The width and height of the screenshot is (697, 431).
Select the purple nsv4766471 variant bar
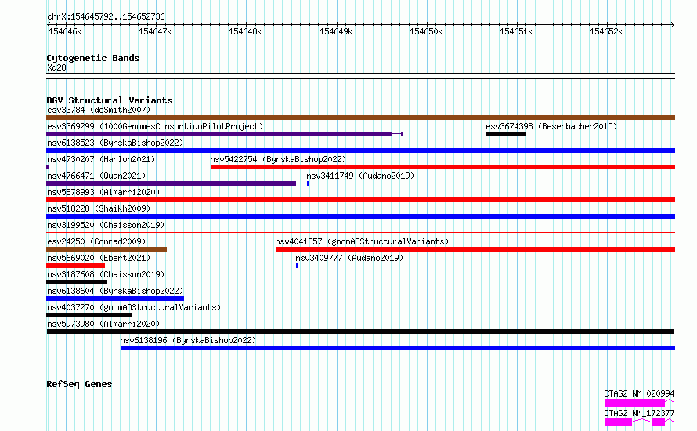pos(172,183)
